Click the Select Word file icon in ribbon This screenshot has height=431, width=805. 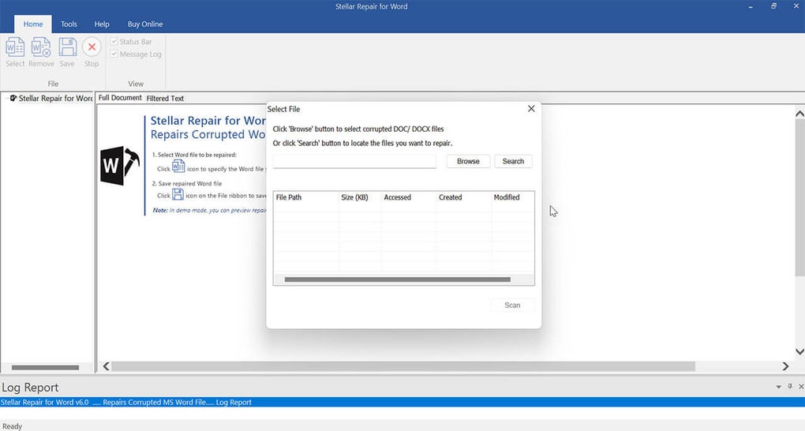tap(15, 47)
